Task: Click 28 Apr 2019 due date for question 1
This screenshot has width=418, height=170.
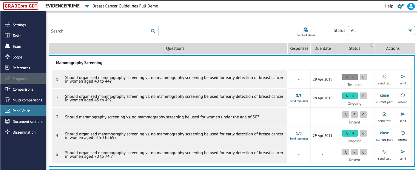Action: tap(323, 79)
